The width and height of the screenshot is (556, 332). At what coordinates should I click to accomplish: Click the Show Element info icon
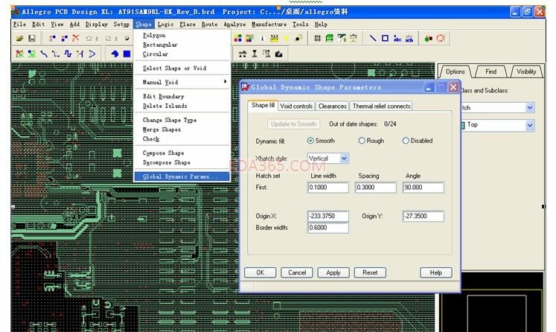click(x=261, y=38)
